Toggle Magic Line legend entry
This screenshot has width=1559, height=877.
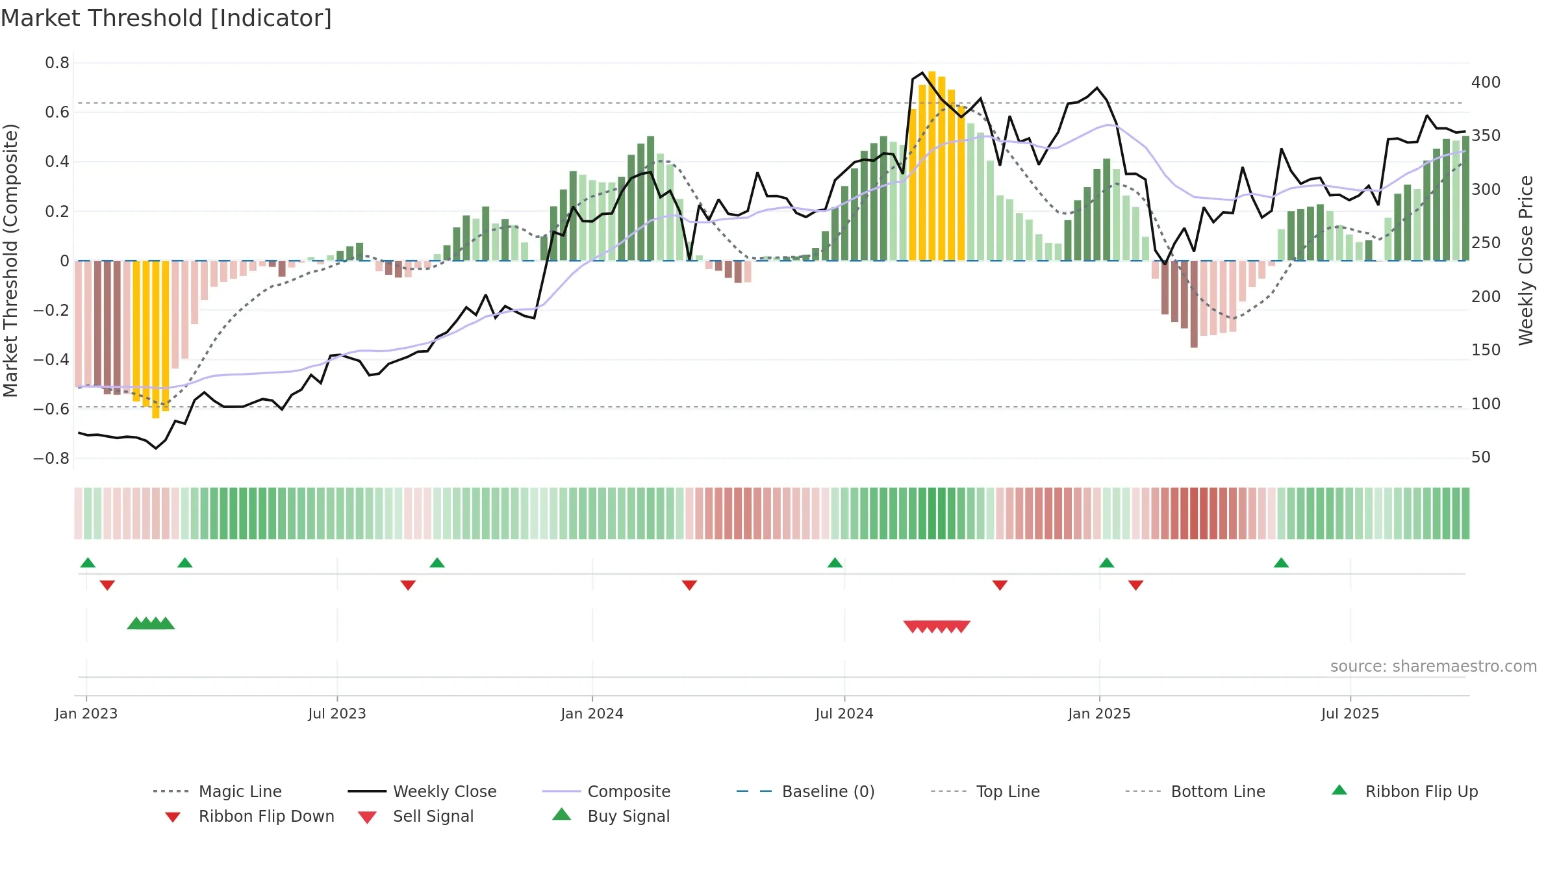218,791
